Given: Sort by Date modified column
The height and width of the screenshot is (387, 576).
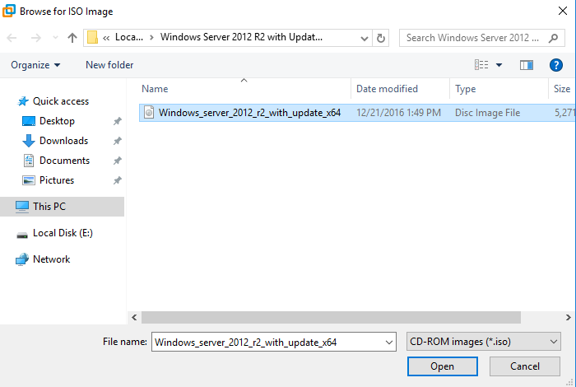Looking at the screenshot, I should pos(387,89).
